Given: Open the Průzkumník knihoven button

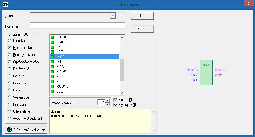Looking at the screenshot, I should pyautogui.click(x=26, y=130).
